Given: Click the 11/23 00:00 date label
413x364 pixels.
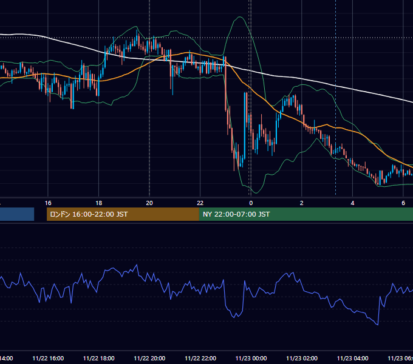Looking at the screenshot, I should (x=251, y=358).
